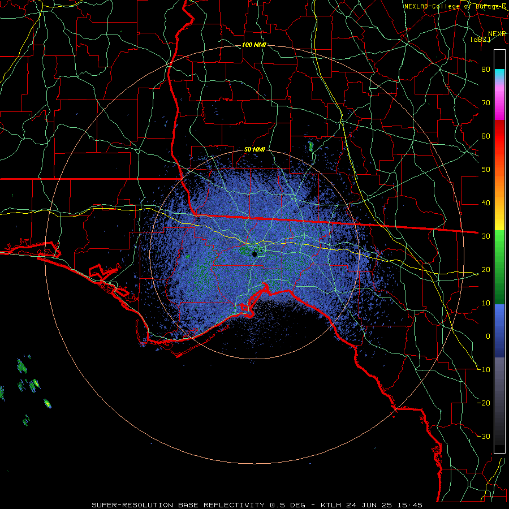Image resolution: width=509 pixels, height=509 pixels.
Task: Click the 50 dBZ legend value
Action: (486, 170)
